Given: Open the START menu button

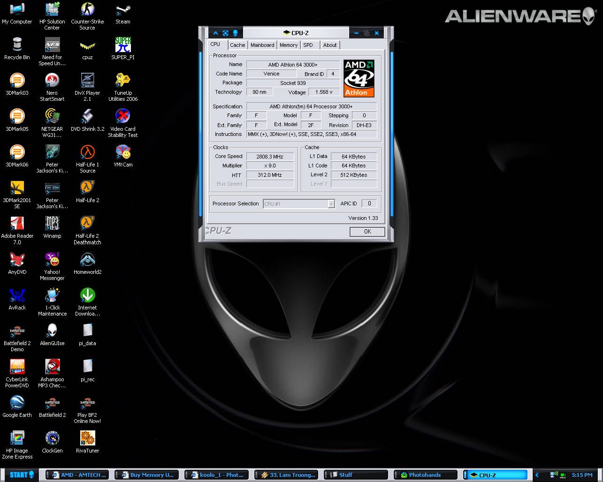Looking at the screenshot, I should (x=21, y=474).
